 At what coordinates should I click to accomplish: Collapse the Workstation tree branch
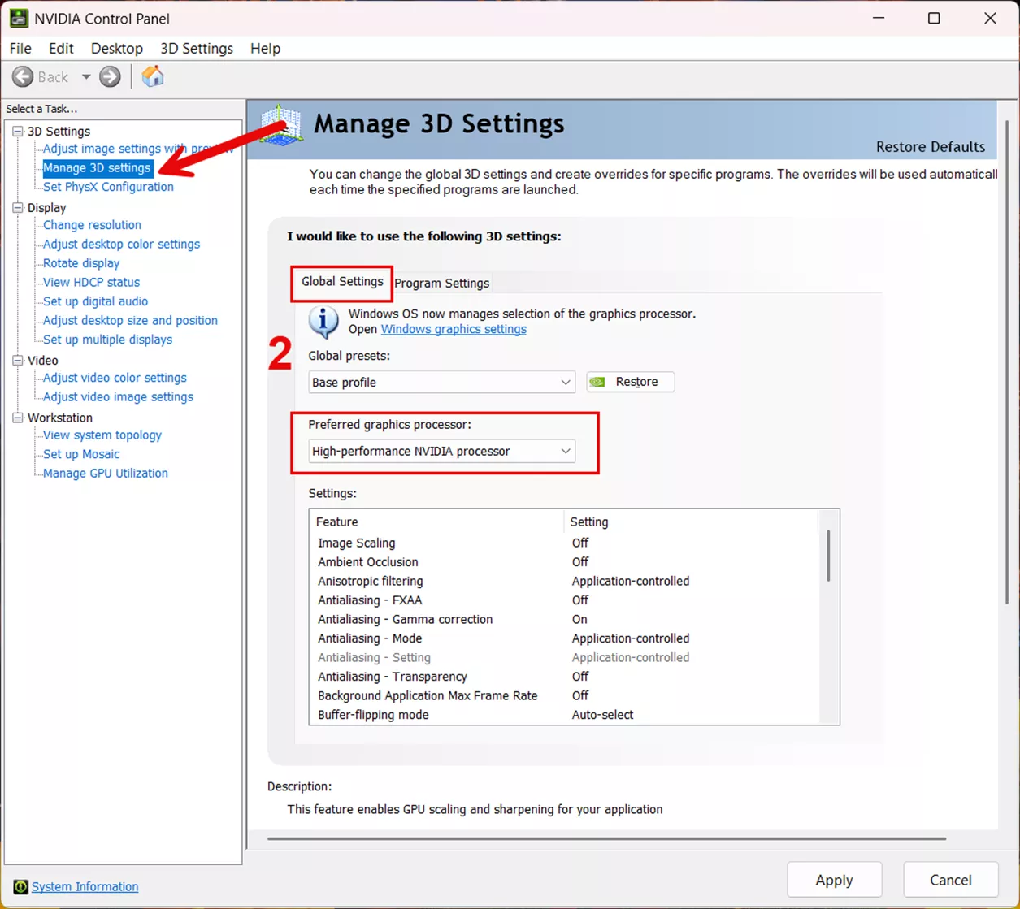pyautogui.click(x=17, y=417)
